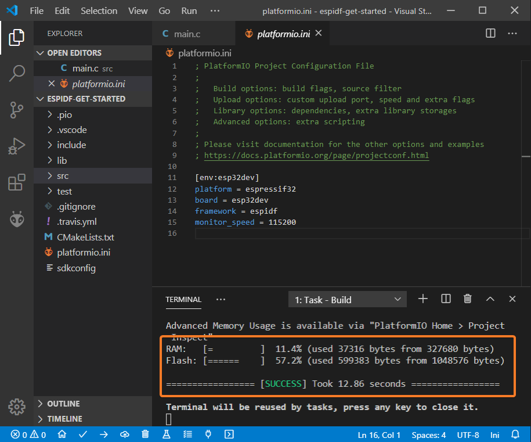Close platformio.ini in Open Editors list

[x=52, y=84]
